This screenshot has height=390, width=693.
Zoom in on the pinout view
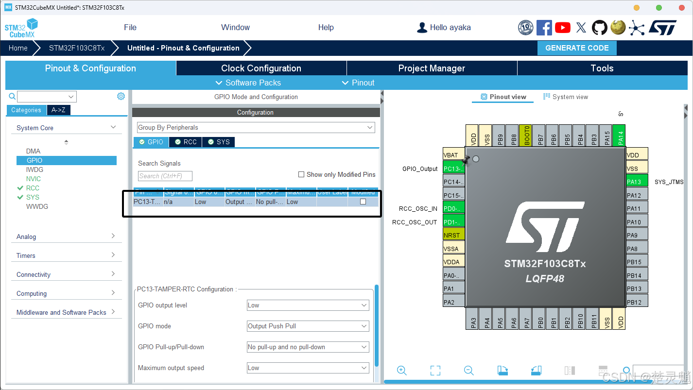[402, 371]
